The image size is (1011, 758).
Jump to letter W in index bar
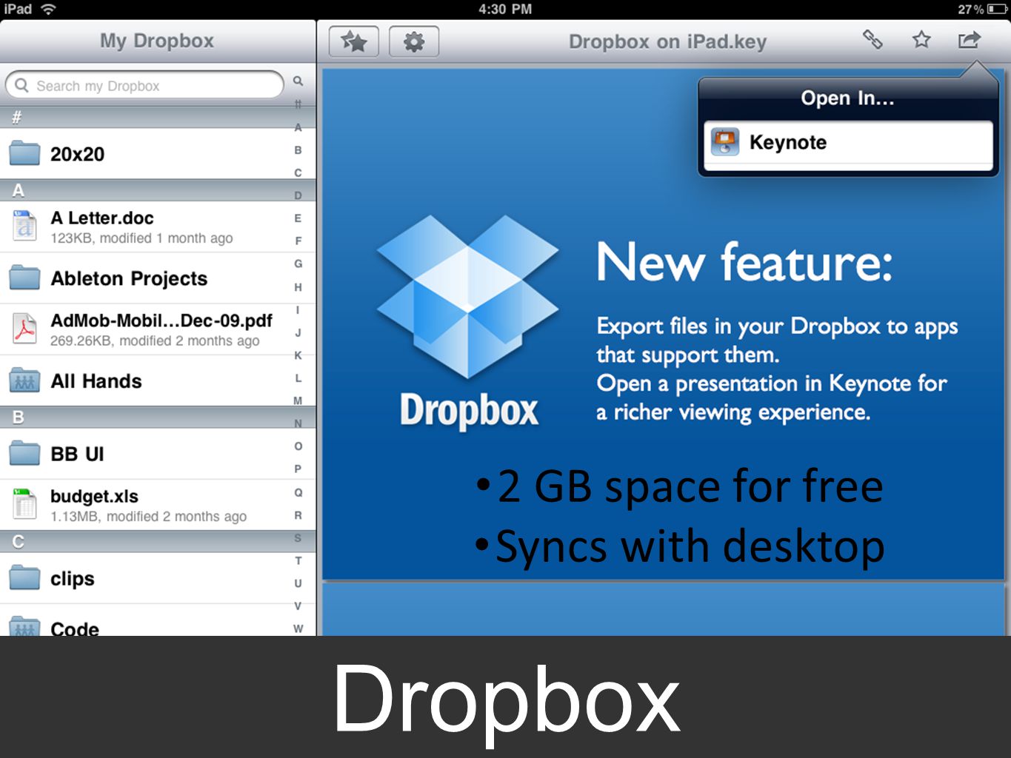point(298,628)
